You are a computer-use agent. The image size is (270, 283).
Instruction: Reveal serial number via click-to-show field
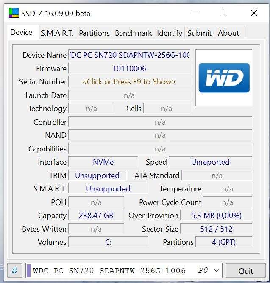(129, 82)
